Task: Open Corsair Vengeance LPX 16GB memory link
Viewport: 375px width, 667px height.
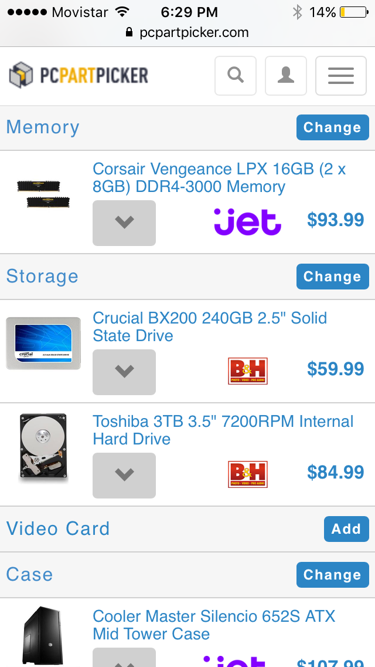Action: [x=219, y=178]
